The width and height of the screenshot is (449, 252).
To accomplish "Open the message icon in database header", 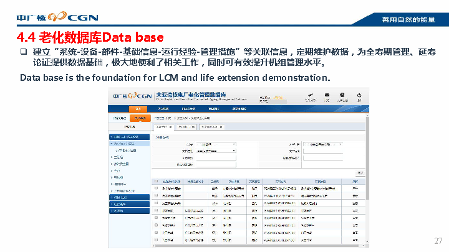I will [326, 96].
